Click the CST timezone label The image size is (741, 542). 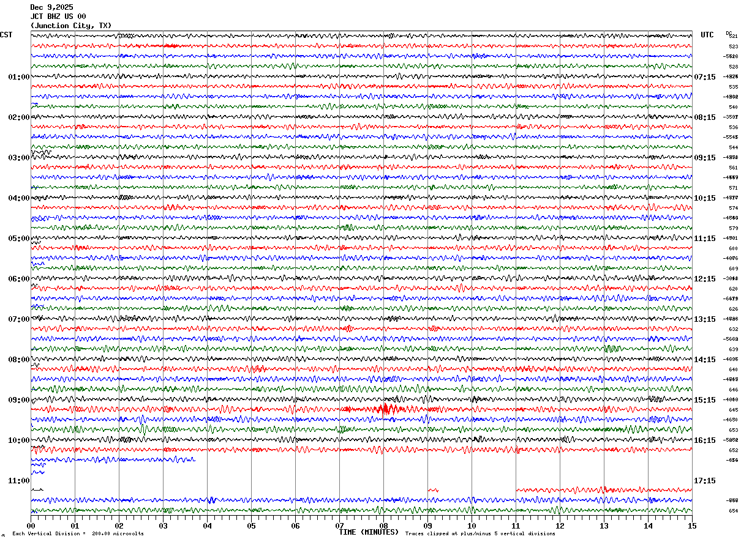[6, 35]
